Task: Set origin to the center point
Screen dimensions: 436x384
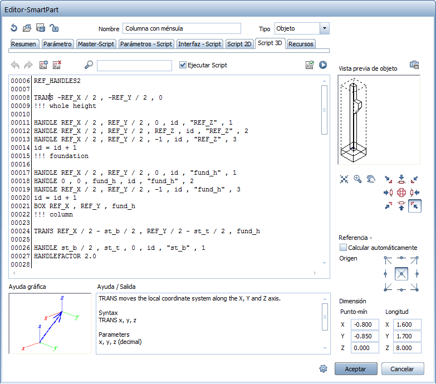Action: [401, 274]
